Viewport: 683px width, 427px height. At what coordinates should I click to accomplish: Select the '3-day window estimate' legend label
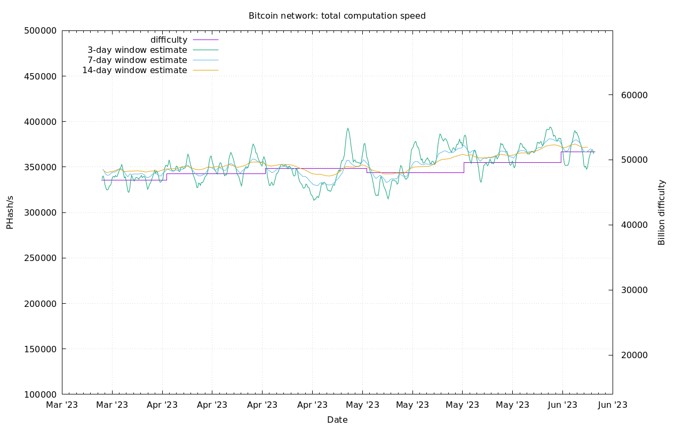(x=137, y=50)
